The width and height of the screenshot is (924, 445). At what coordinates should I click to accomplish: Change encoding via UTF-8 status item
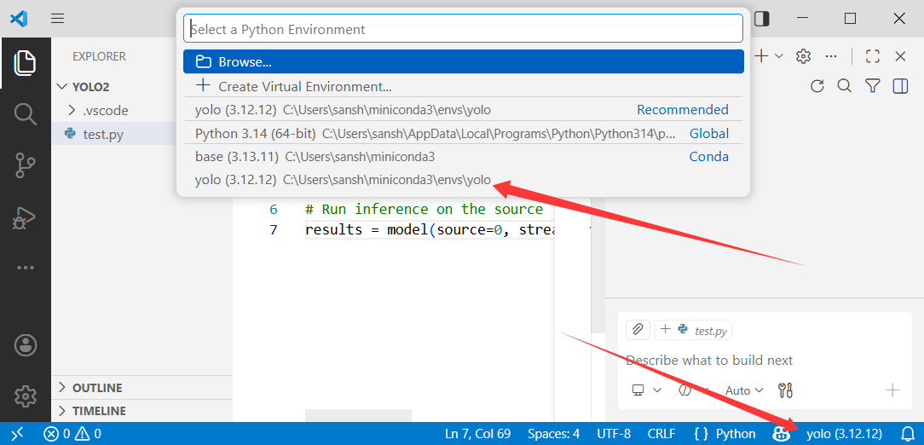614,435
